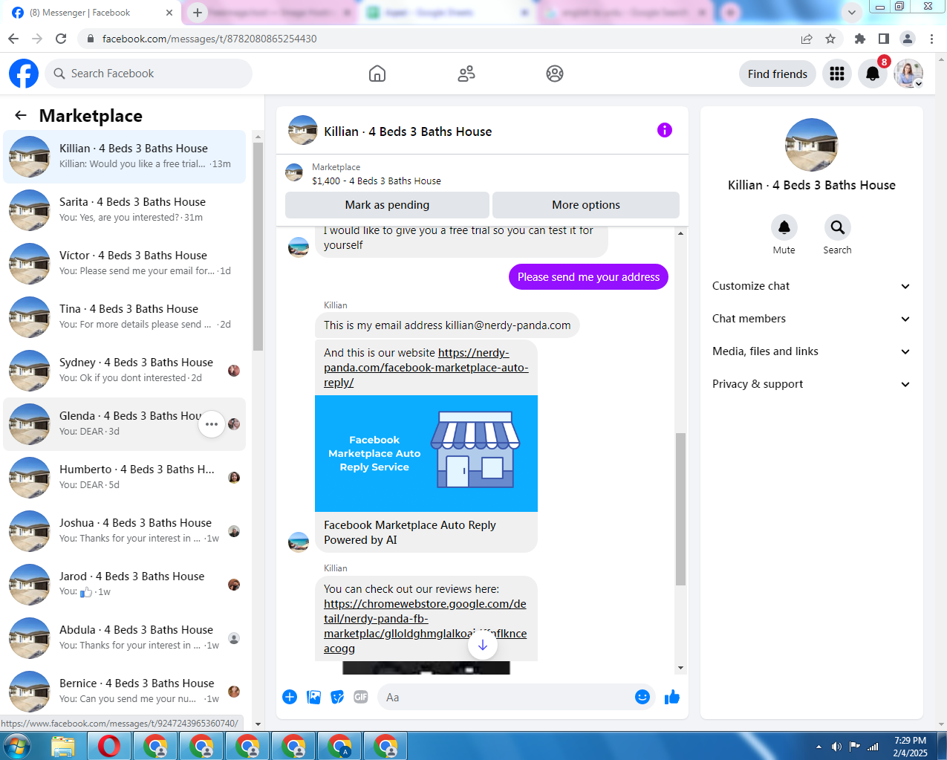The image size is (947, 760).
Task: Open notifications bell with badge 8
Action: 873,74
